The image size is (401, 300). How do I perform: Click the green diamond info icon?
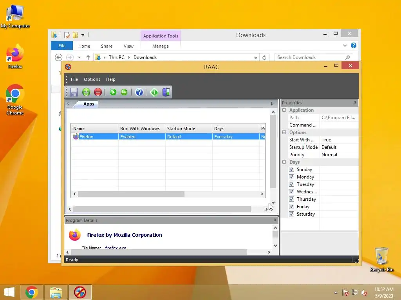[x=154, y=92]
